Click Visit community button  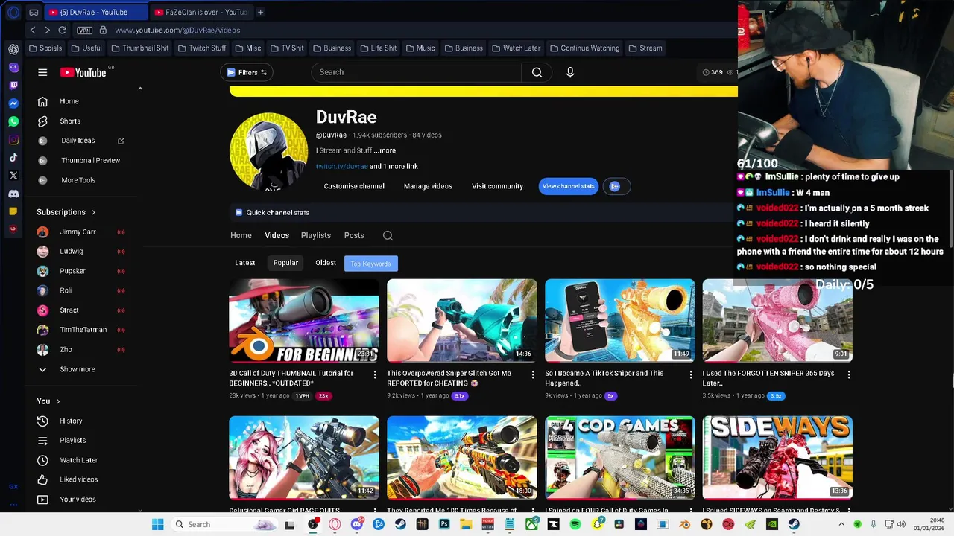pyautogui.click(x=497, y=186)
